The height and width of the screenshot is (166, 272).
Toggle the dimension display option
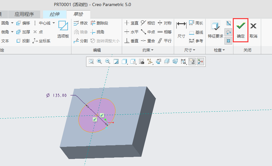pos(192,62)
